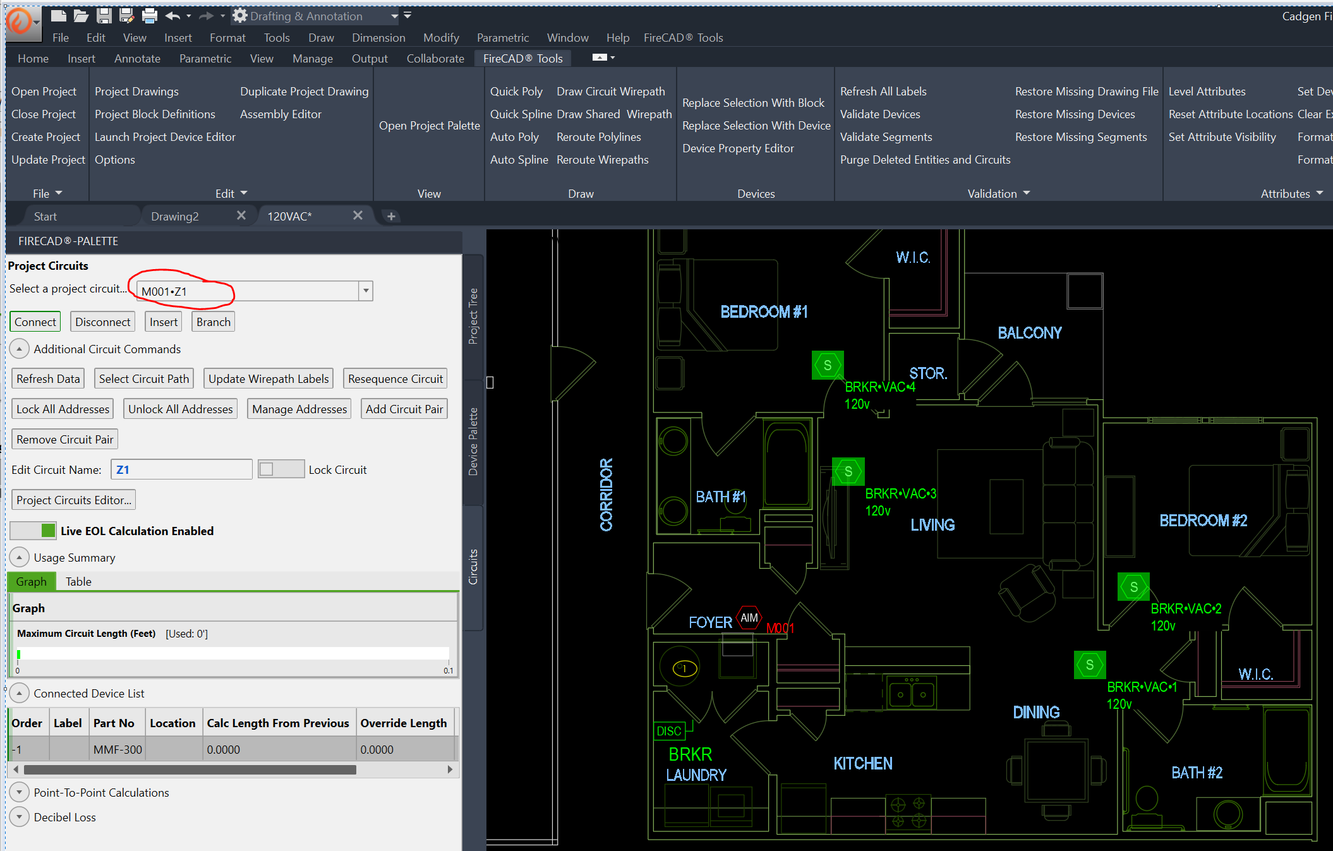Select smoke detector symbol BRKR•VAC•2
This screenshot has width=1333, height=851.
pyautogui.click(x=1133, y=587)
